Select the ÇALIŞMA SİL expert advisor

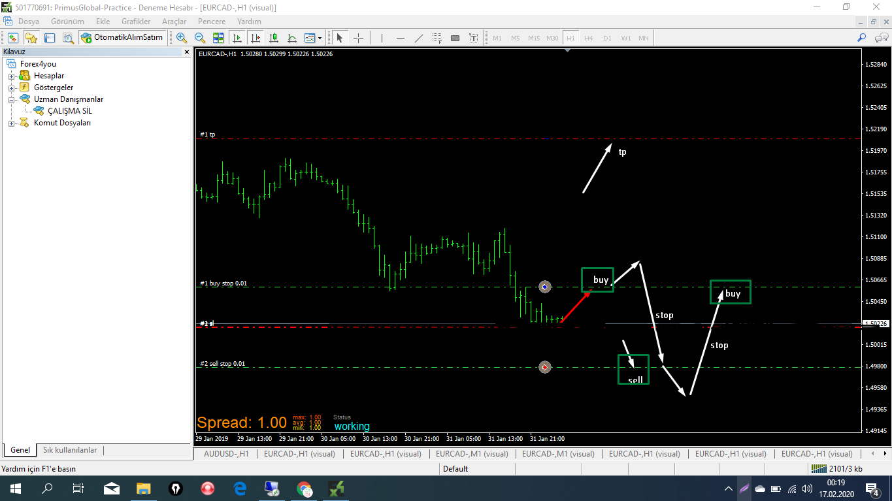pyautogui.click(x=69, y=111)
